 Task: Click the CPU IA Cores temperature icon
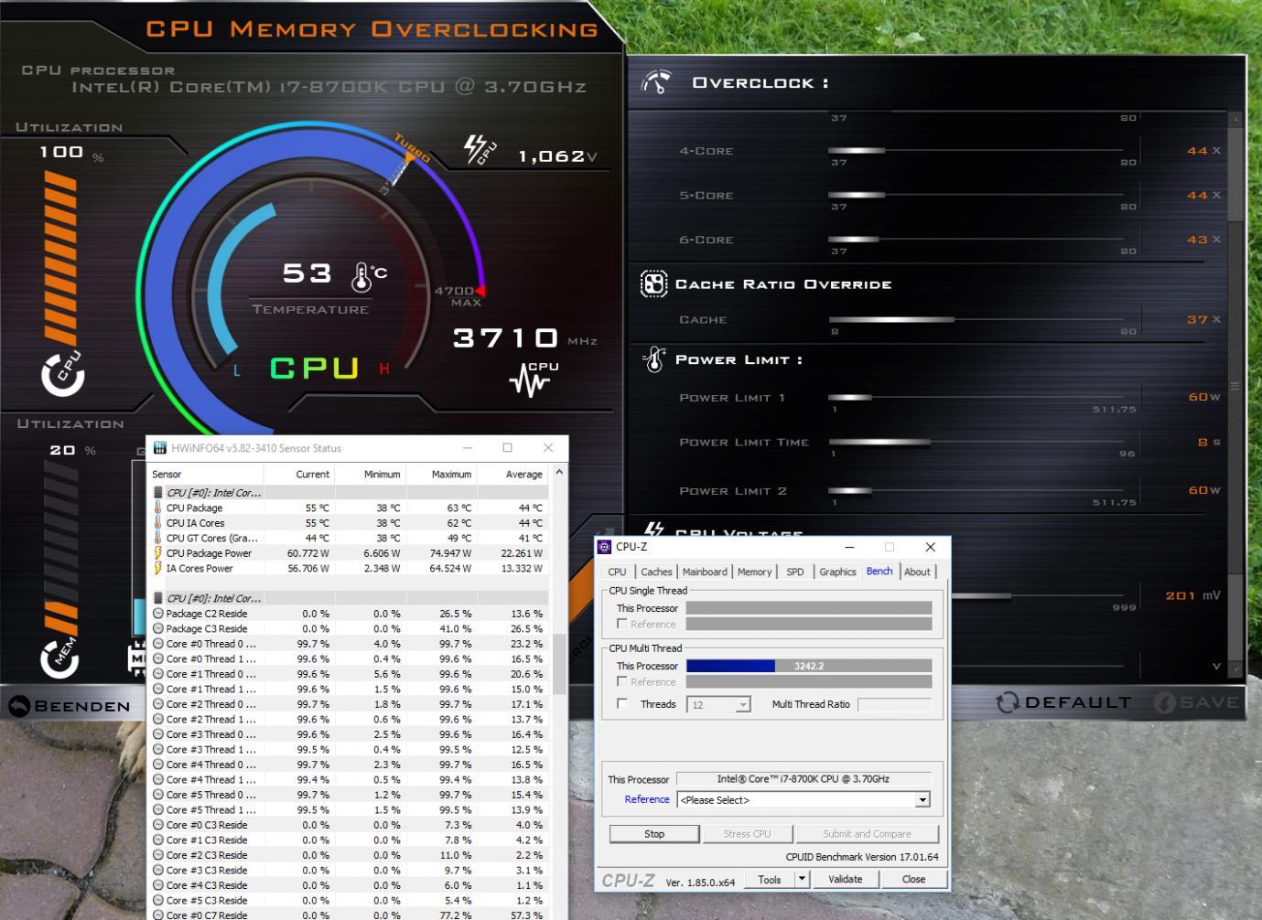click(x=157, y=523)
